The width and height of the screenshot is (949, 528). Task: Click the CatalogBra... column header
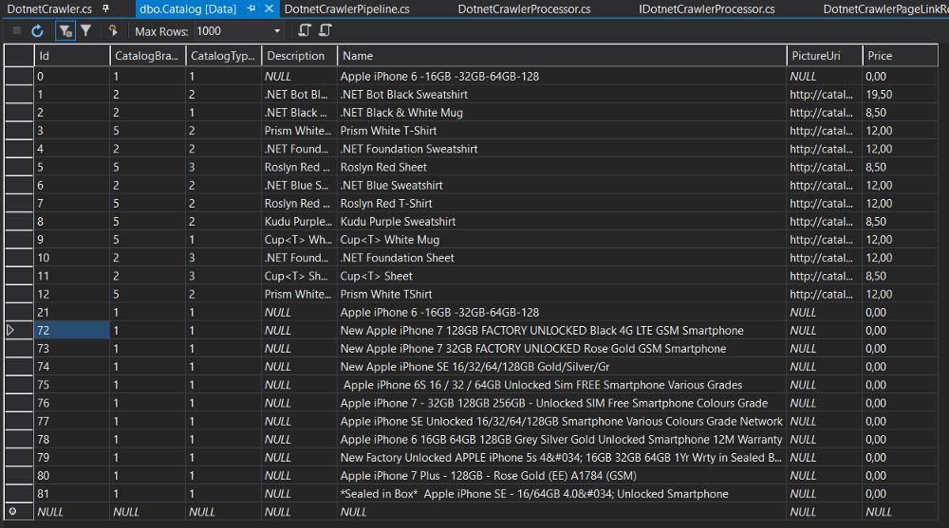tap(148, 56)
